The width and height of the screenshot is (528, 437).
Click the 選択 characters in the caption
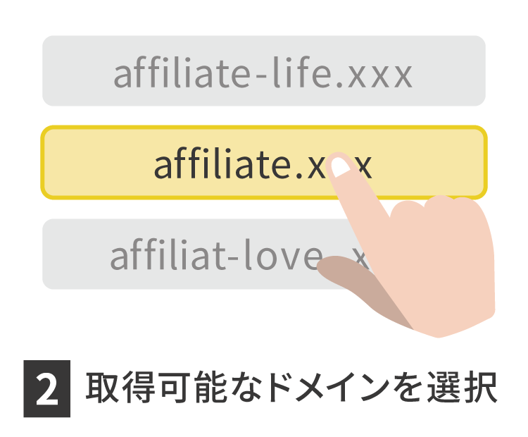(x=463, y=388)
